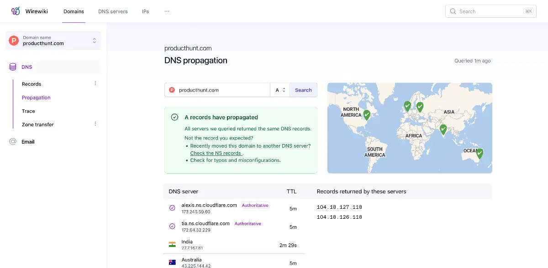
Task: Click the India flag icon
Action: [x=172, y=244]
